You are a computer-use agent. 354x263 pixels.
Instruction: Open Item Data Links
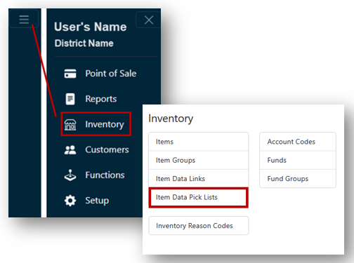pyautogui.click(x=199, y=179)
